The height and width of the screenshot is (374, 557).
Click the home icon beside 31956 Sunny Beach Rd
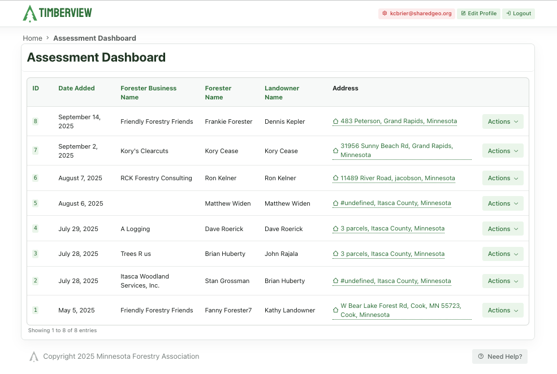(x=336, y=150)
